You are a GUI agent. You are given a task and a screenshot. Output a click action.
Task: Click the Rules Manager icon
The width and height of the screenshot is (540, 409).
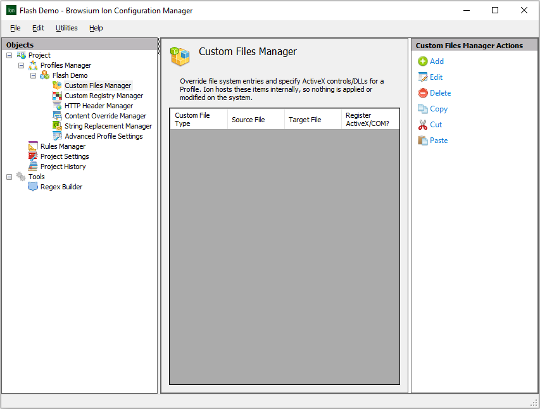pyautogui.click(x=33, y=146)
